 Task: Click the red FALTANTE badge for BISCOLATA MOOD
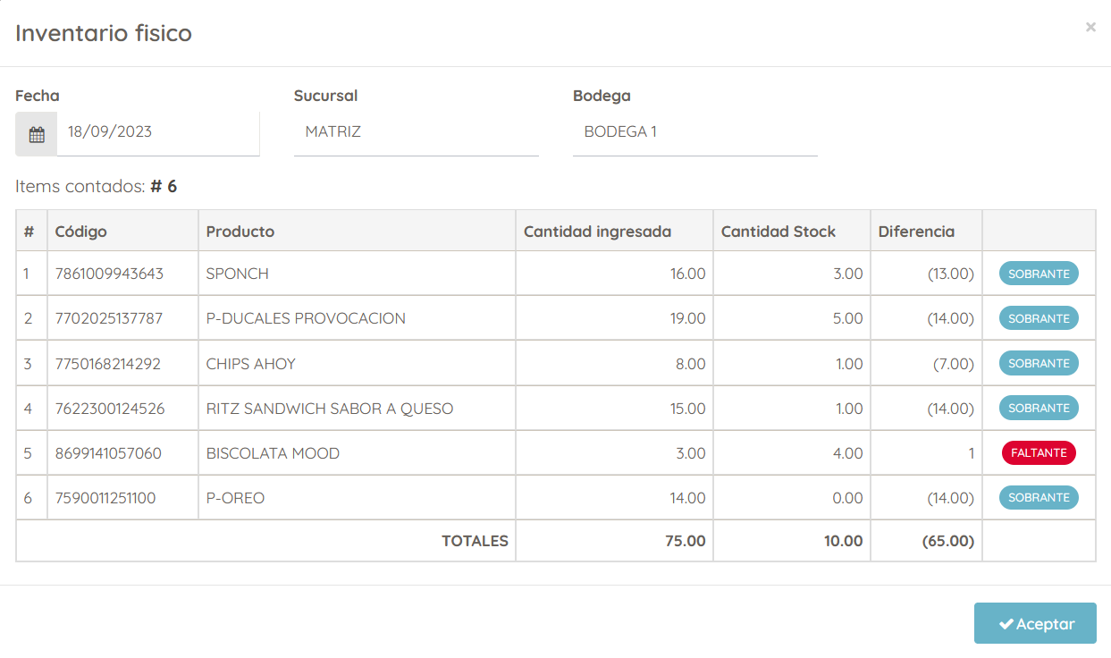[1039, 452]
